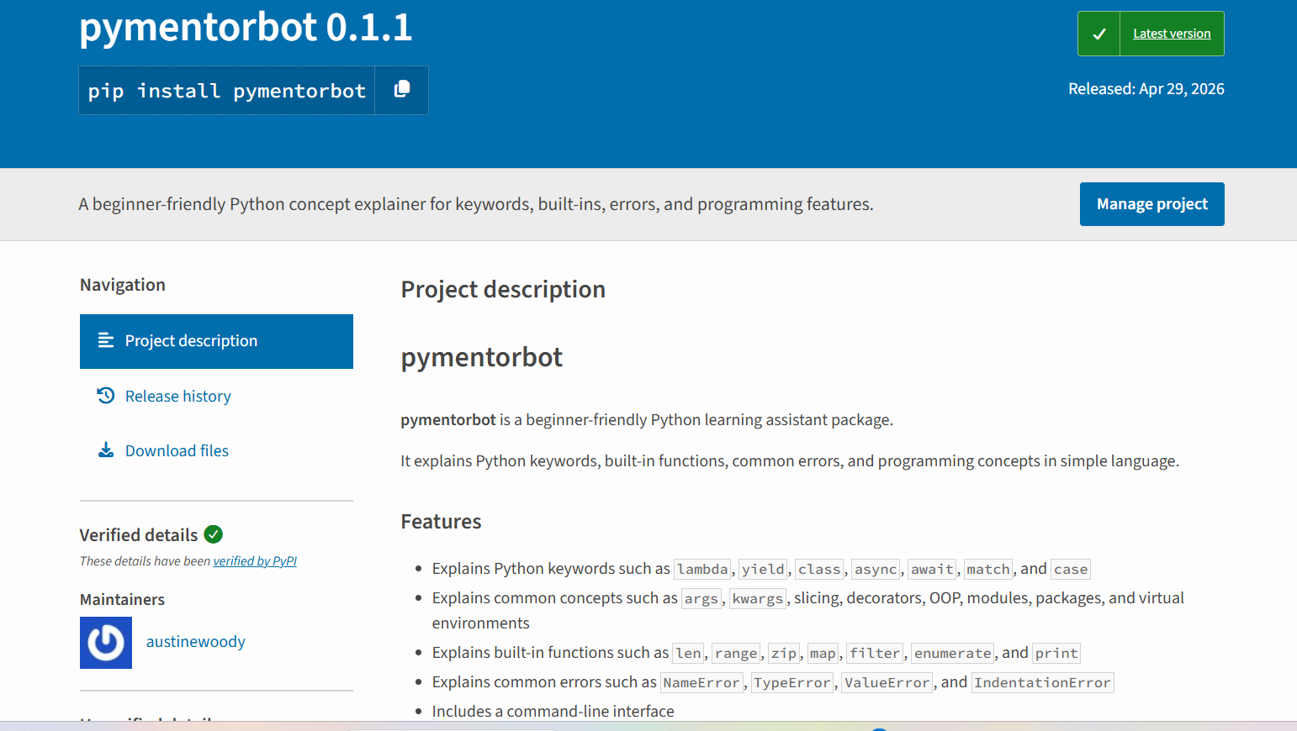Click the case code keyword
Screen dimensions: 1297x731
click(1071, 570)
